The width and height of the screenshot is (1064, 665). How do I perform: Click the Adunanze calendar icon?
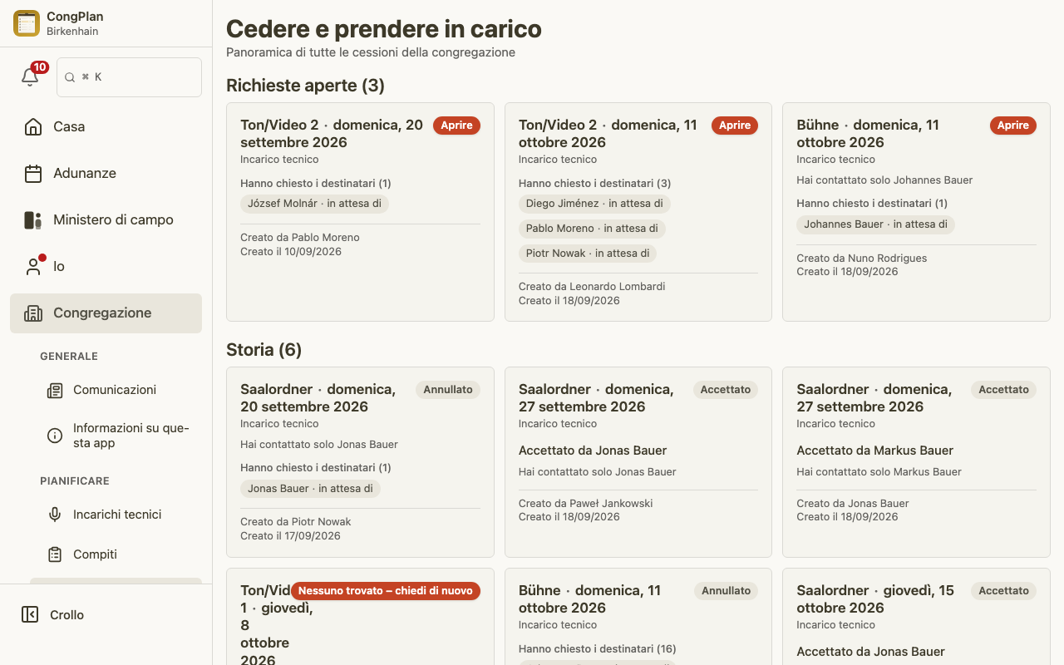(x=33, y=173)
